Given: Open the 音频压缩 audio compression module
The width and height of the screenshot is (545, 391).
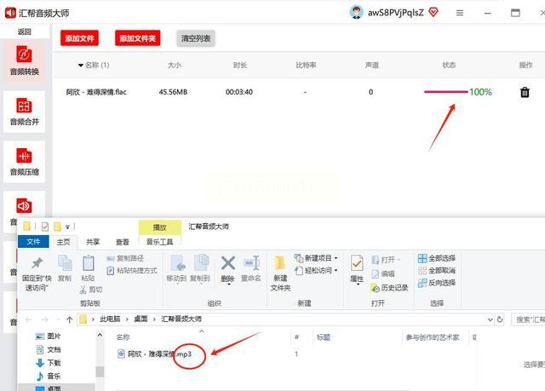Looking at the screenshot, I should click(24, 162).
